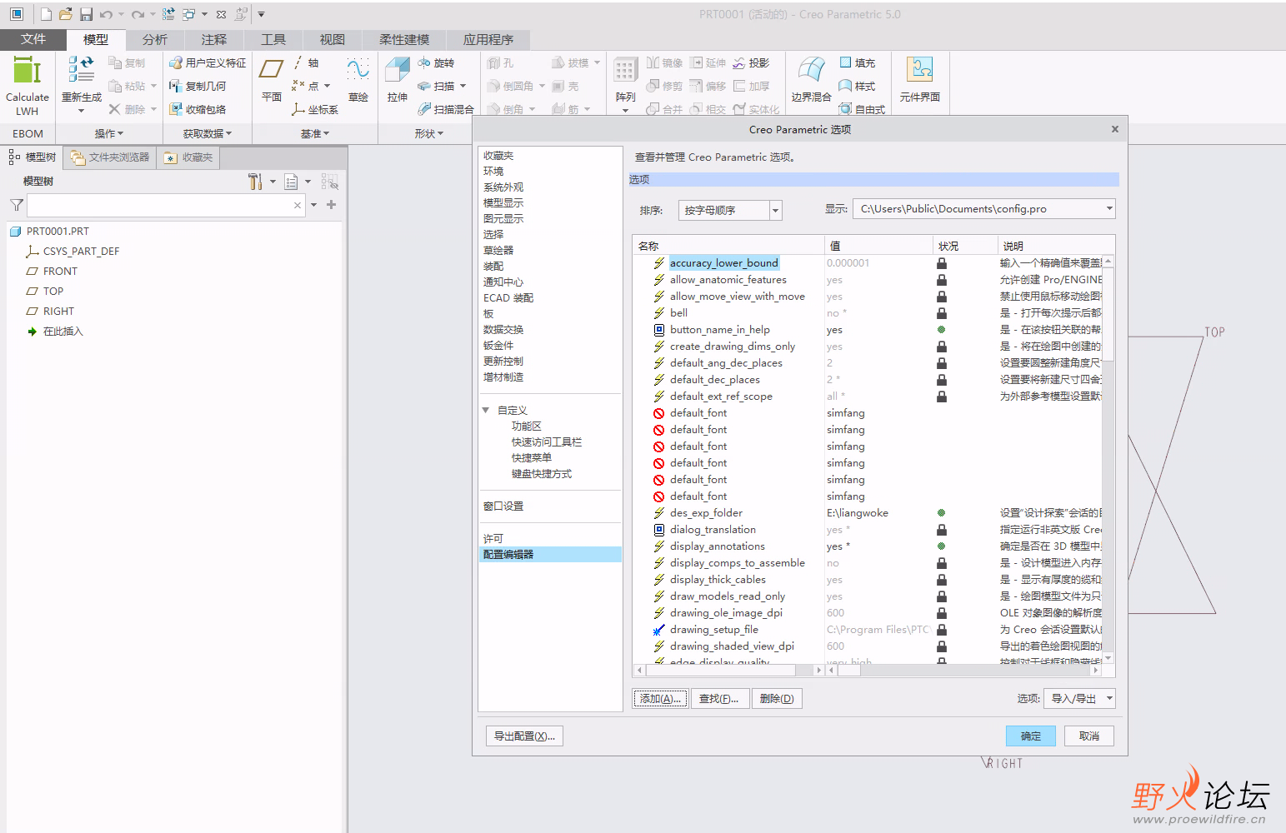Screen dimensions: 1286x833
Task: Click the 收缩包络 shrinkwrap icon
Action: 176,109
